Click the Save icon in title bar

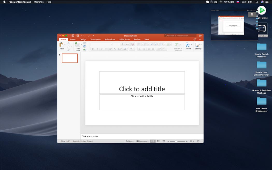click(x=77, y=36)
